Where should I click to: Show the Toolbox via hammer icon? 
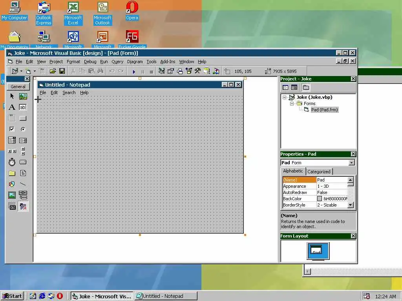[x=198, y=71]
